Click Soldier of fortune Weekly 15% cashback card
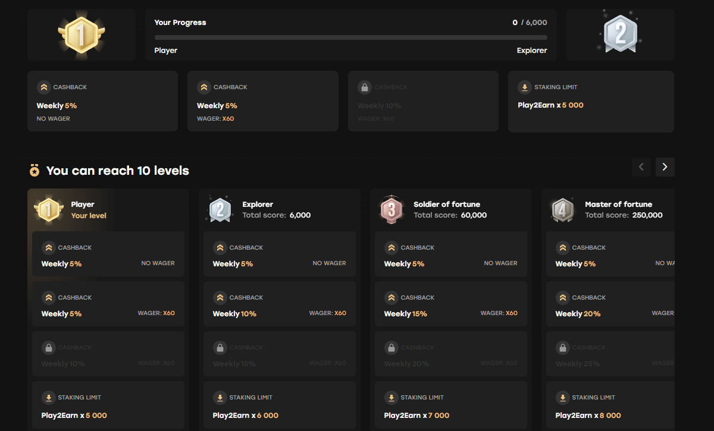Image resolution: width=714 pixels, height=431 pixels. point(450,304)
